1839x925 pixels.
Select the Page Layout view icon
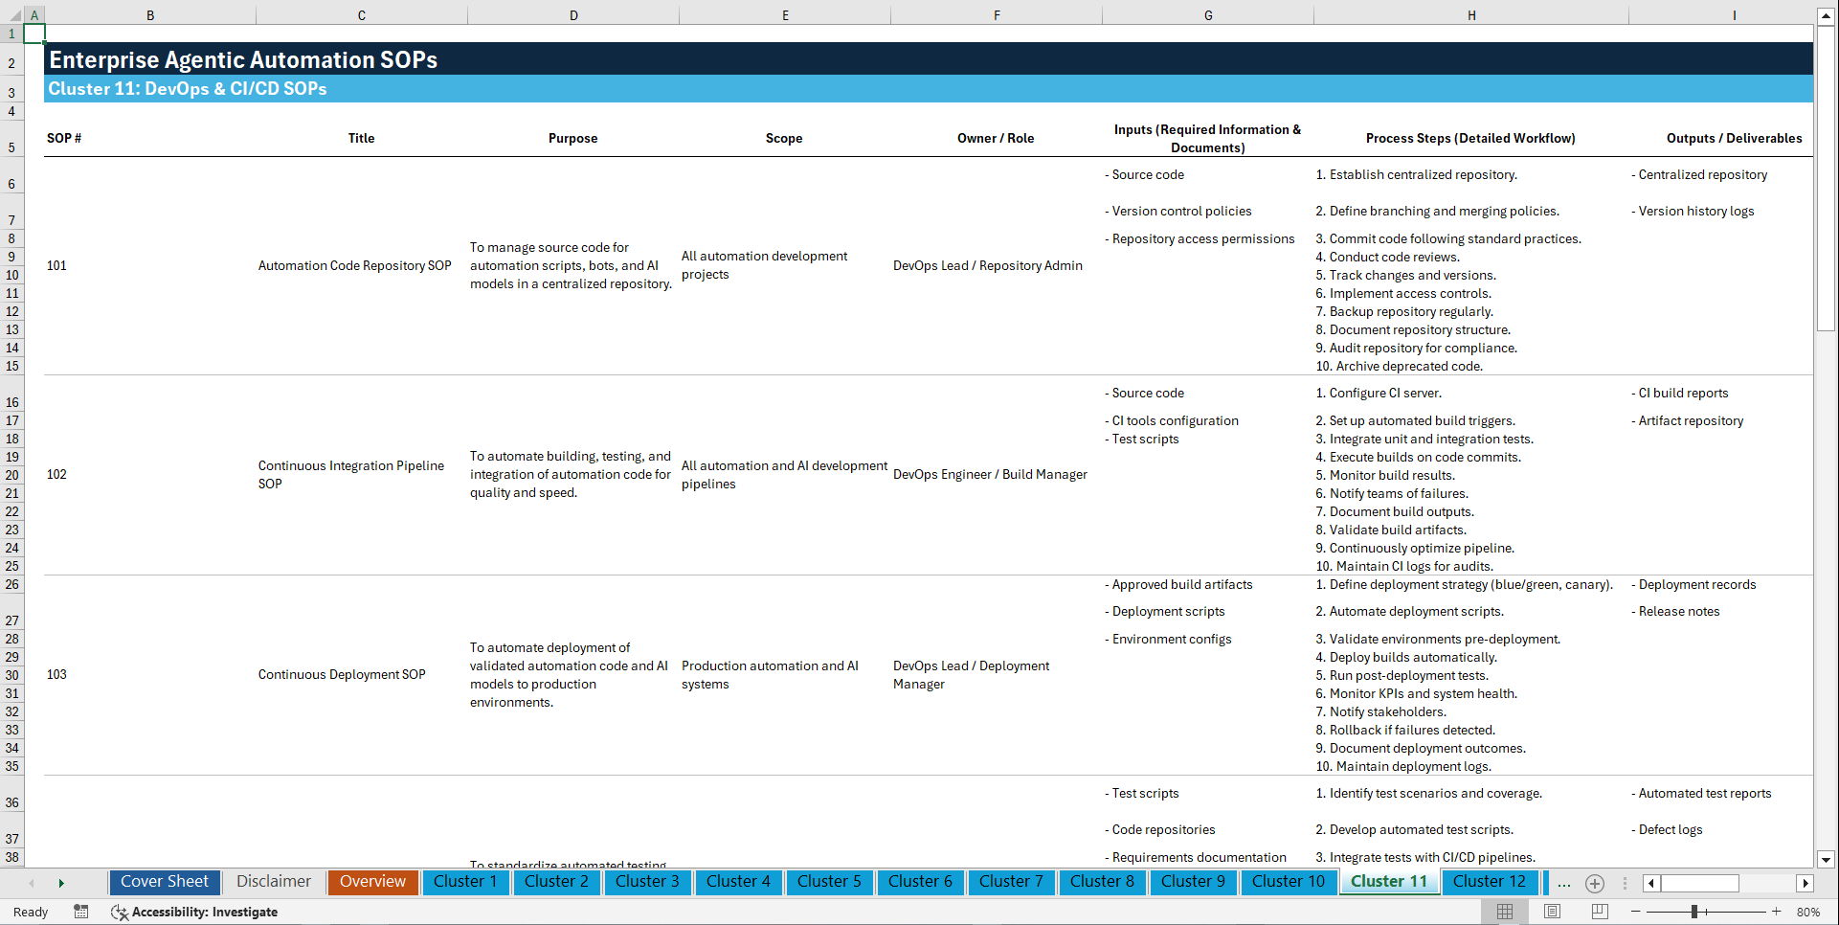click(1552, 912)
